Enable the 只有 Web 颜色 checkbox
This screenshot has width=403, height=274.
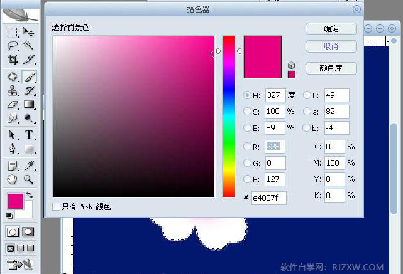coord(57,206)
